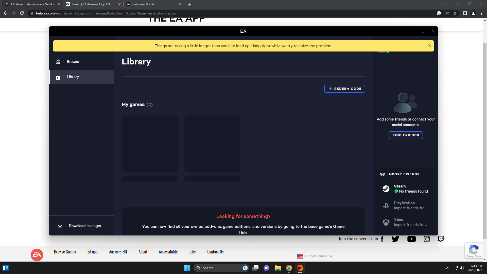Dismiss the yellow loading warning banner
The image size is (487, 274).
click(429, 46)
